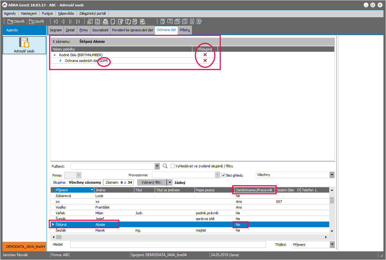The image size is (386, 260).
Task: Go to the first record arrow icon
Action: 56,22
